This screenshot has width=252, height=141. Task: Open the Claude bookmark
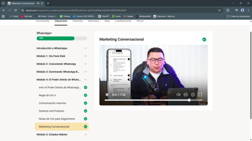tap(128, 16)
